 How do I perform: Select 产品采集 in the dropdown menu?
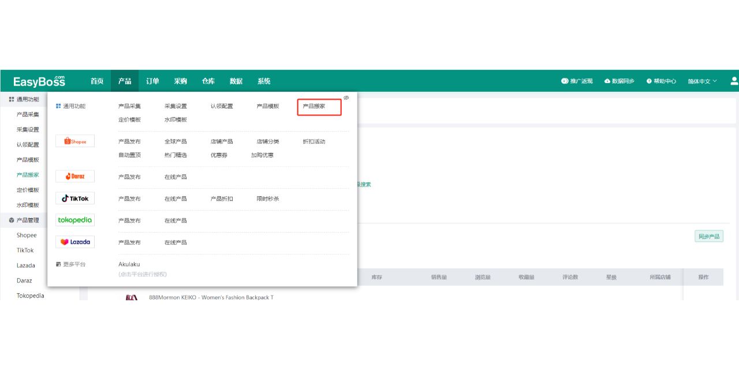coord(129,106)
